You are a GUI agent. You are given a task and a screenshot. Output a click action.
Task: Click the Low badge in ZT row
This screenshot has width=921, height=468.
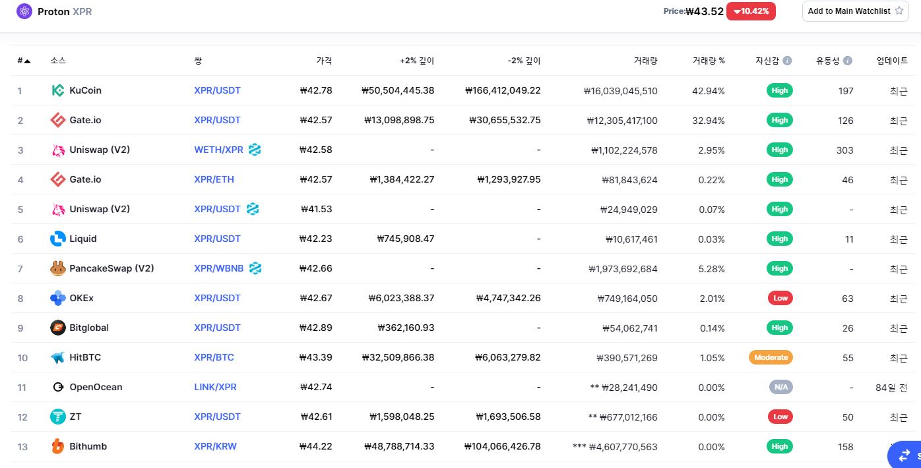780,417
